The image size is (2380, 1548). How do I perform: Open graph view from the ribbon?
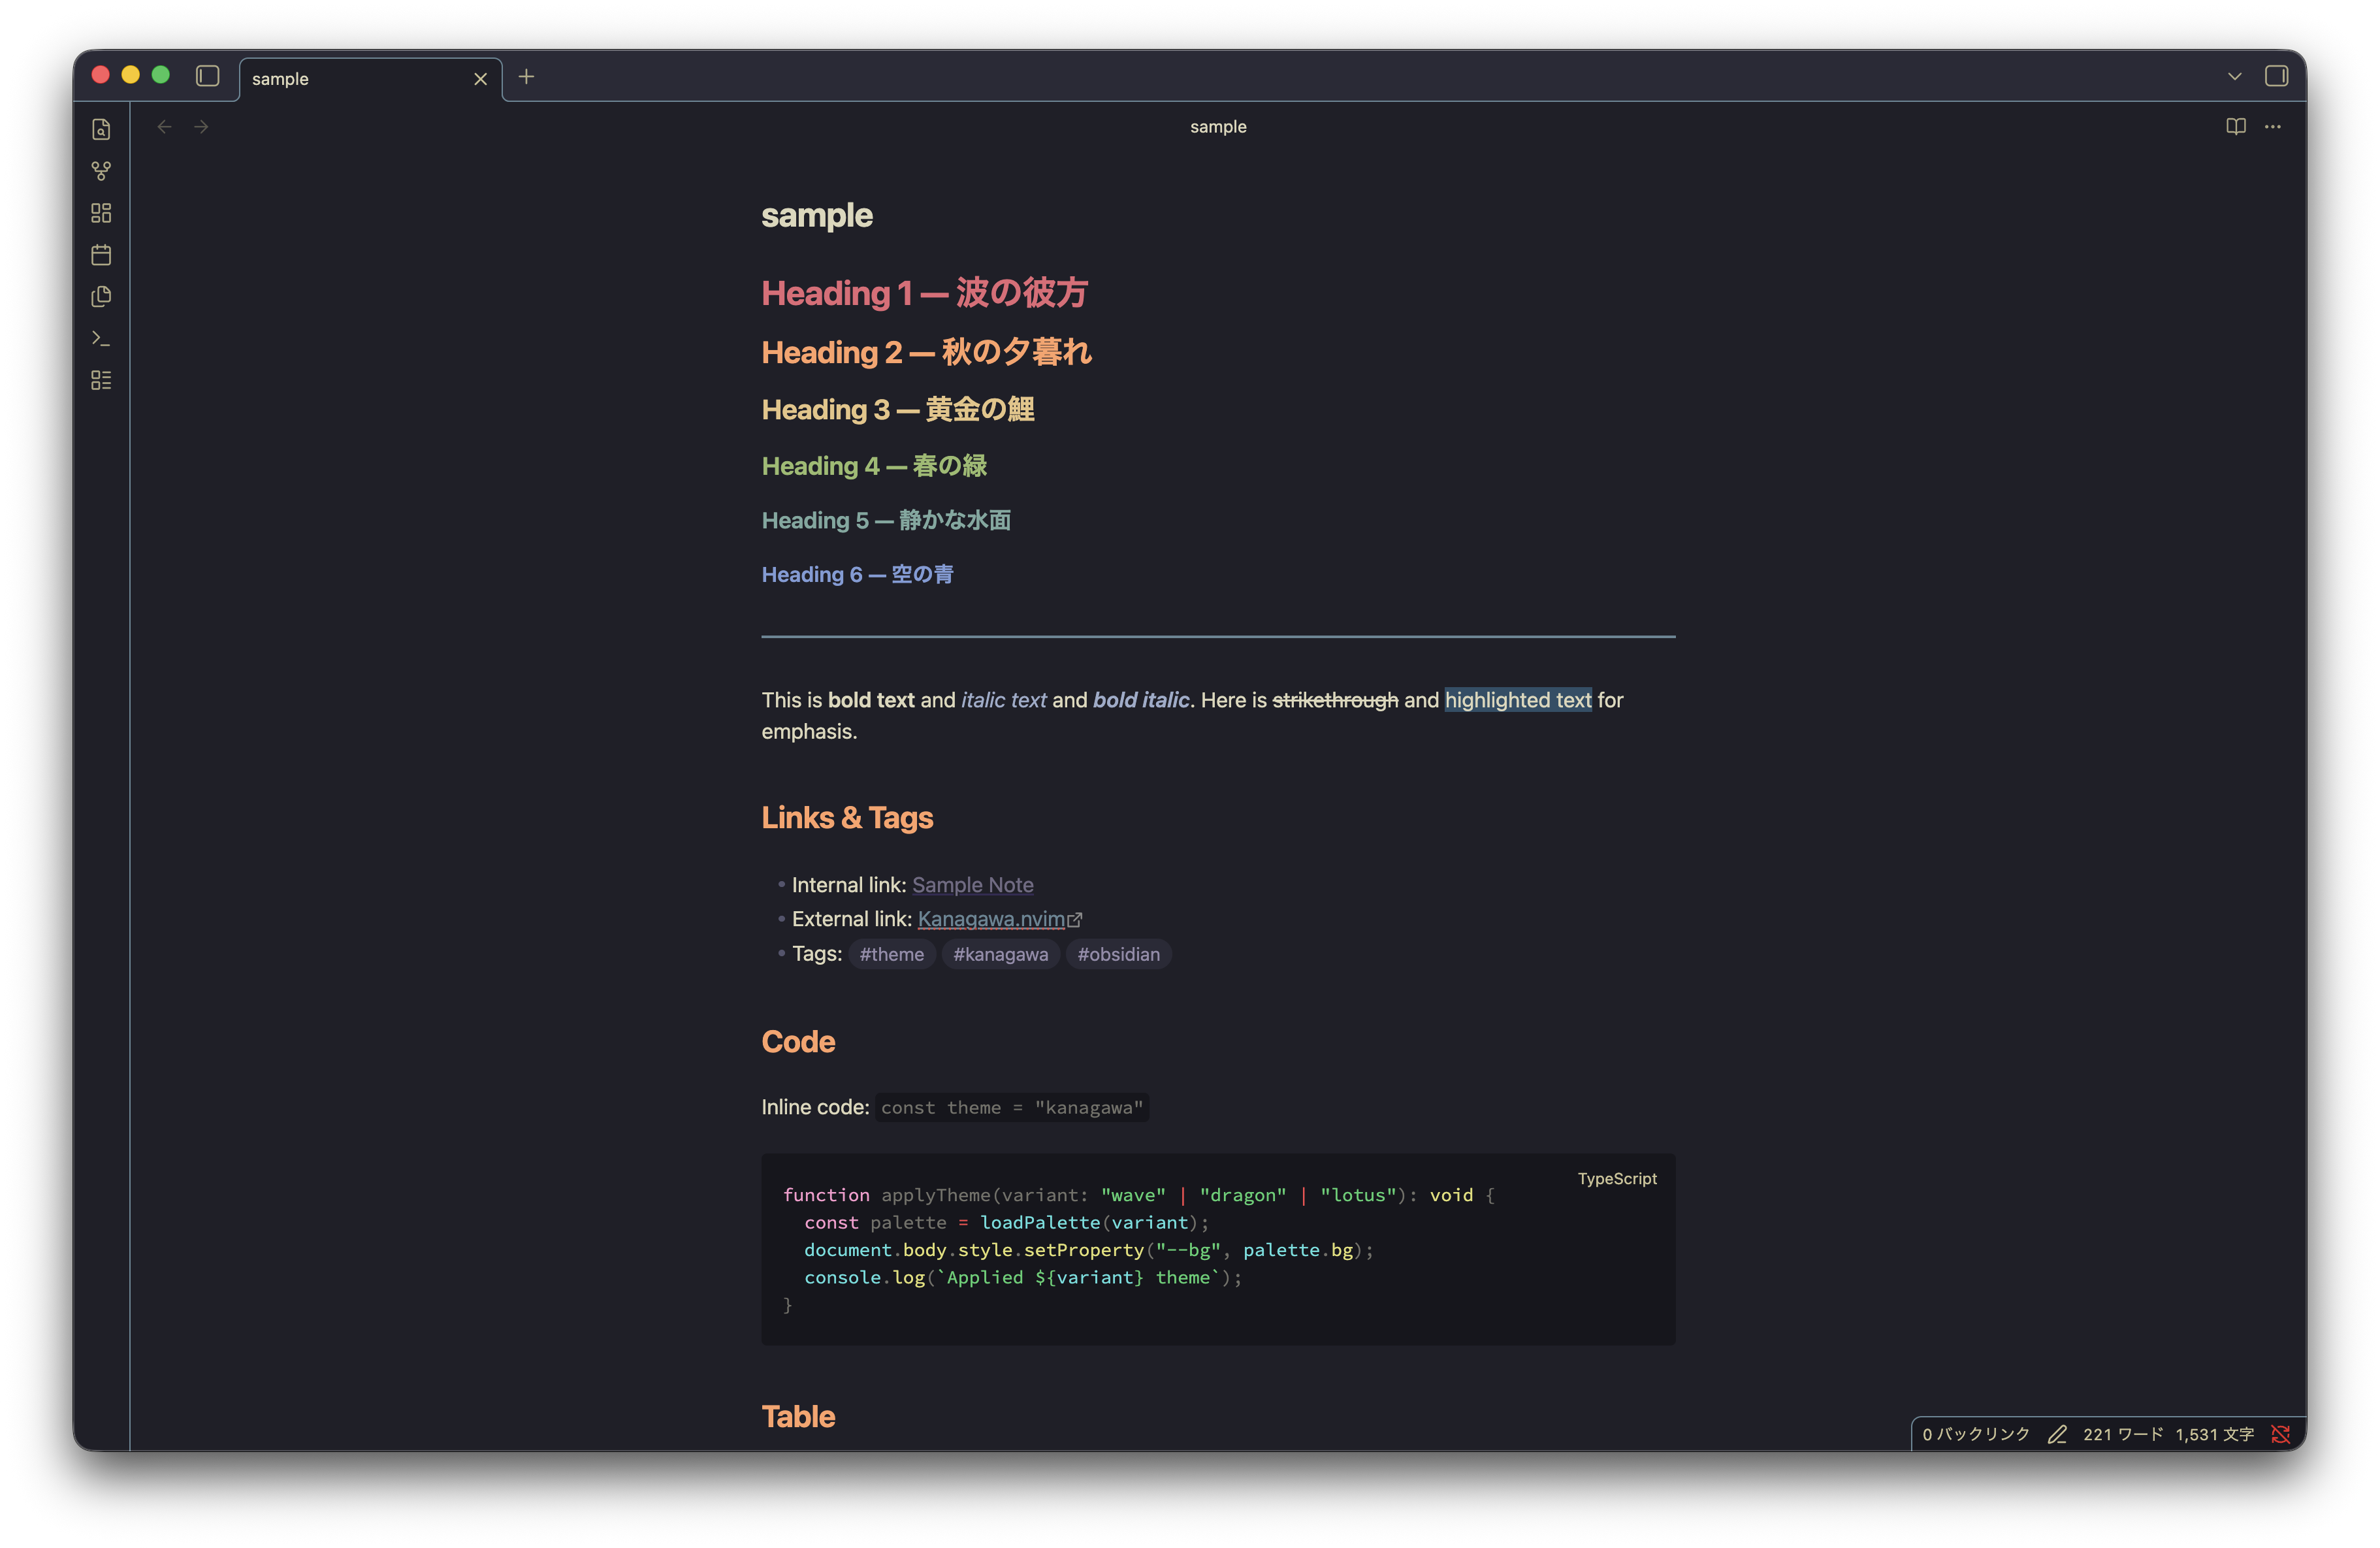tap(101, 171)
